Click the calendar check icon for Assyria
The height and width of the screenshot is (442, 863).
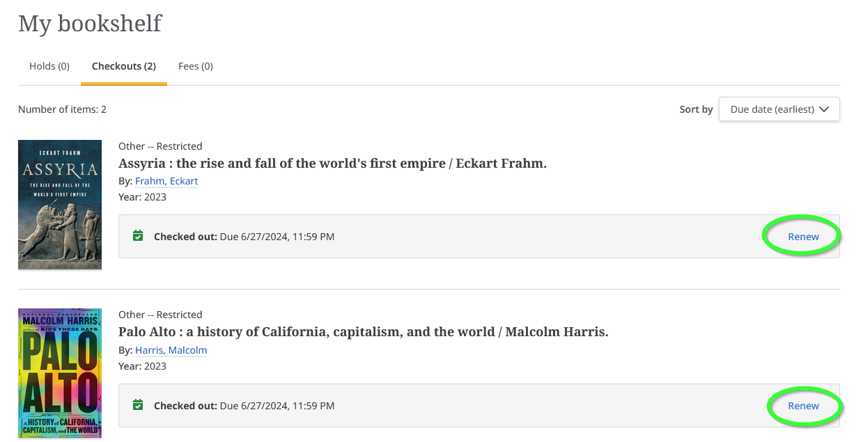(138, 236)
